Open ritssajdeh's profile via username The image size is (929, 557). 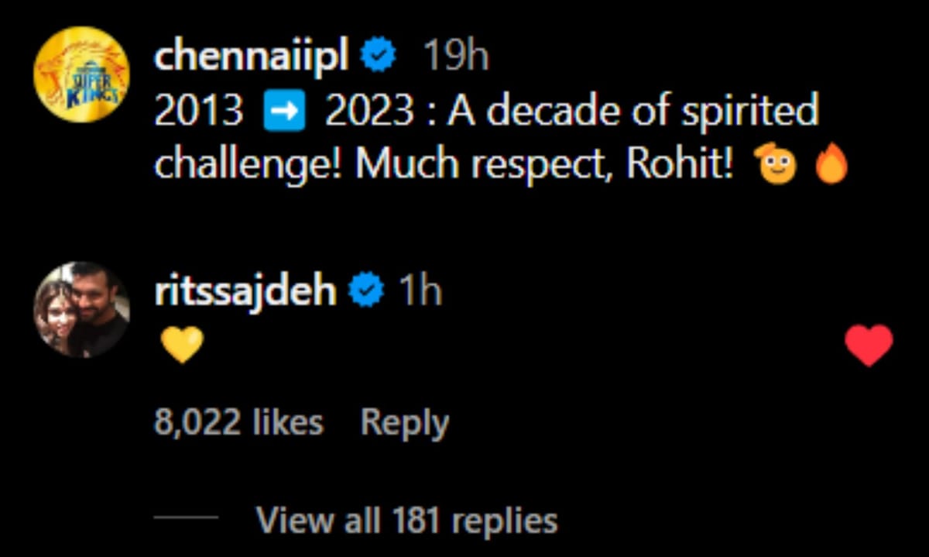click(x=245, y=291)
